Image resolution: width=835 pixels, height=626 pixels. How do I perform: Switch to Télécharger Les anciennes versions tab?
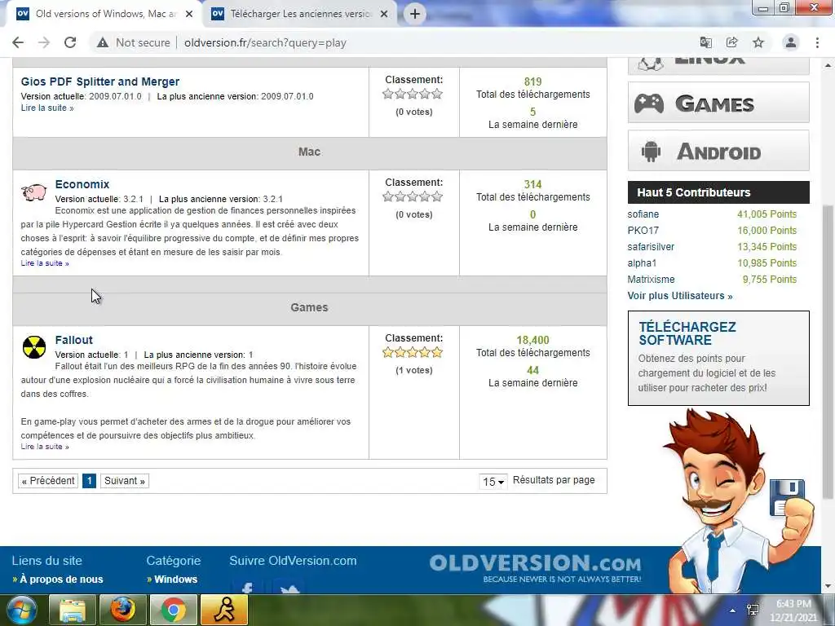point(299,14)
